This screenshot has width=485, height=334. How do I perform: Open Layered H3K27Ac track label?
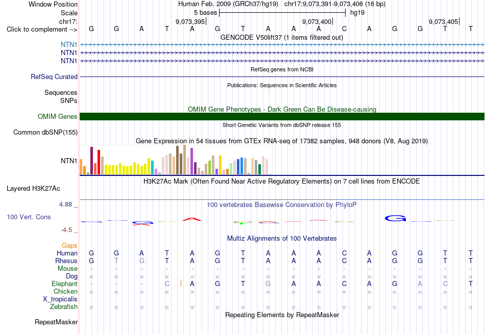(33, 189)
